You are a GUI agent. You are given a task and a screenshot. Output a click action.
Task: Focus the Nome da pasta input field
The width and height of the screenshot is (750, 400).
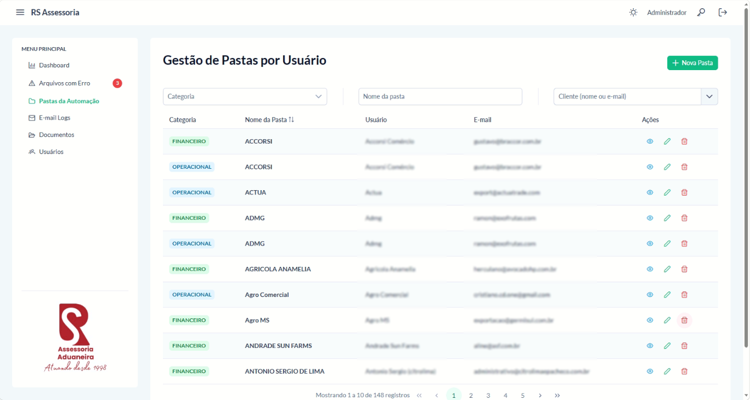click(440, 96)
